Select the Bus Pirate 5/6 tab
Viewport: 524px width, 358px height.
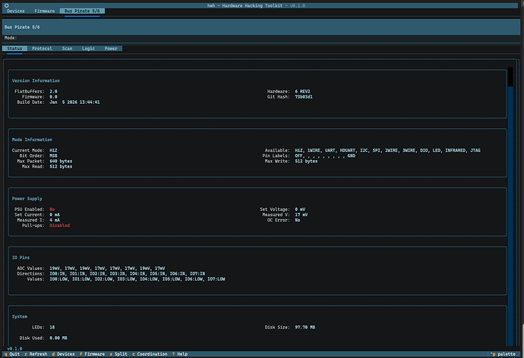click(x=81, y=11)
